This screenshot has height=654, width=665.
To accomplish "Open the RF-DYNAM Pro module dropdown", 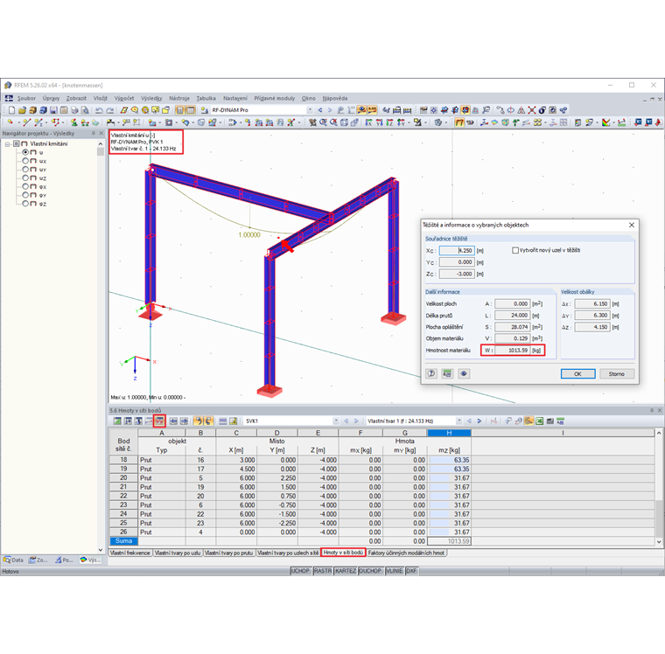I will coord(310,110).
